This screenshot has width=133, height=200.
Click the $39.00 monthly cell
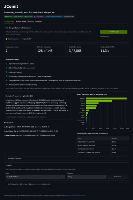coord(120,142)
